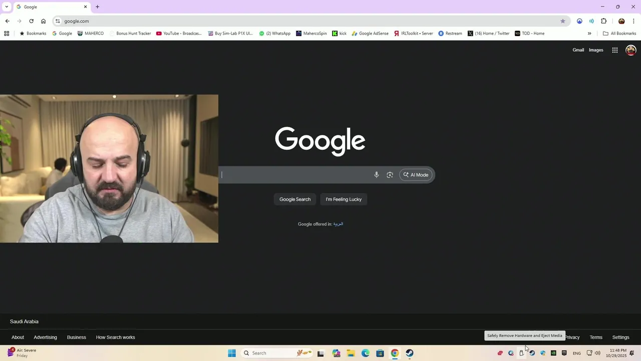Image resolution: width=641 pixels, height=361 pixels.
Task: Open the Buy Sim-Lab P1X bookmark
Action: [230, 34]
